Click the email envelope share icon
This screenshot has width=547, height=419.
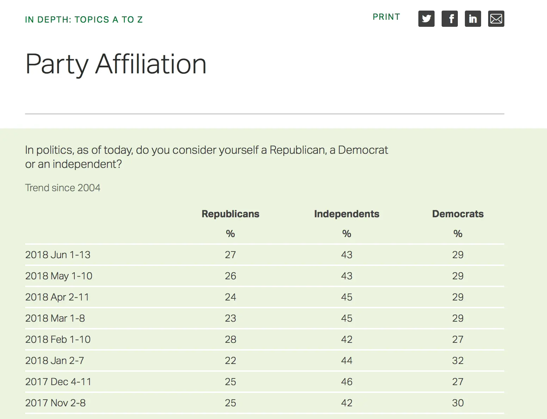tap(496, 19)
